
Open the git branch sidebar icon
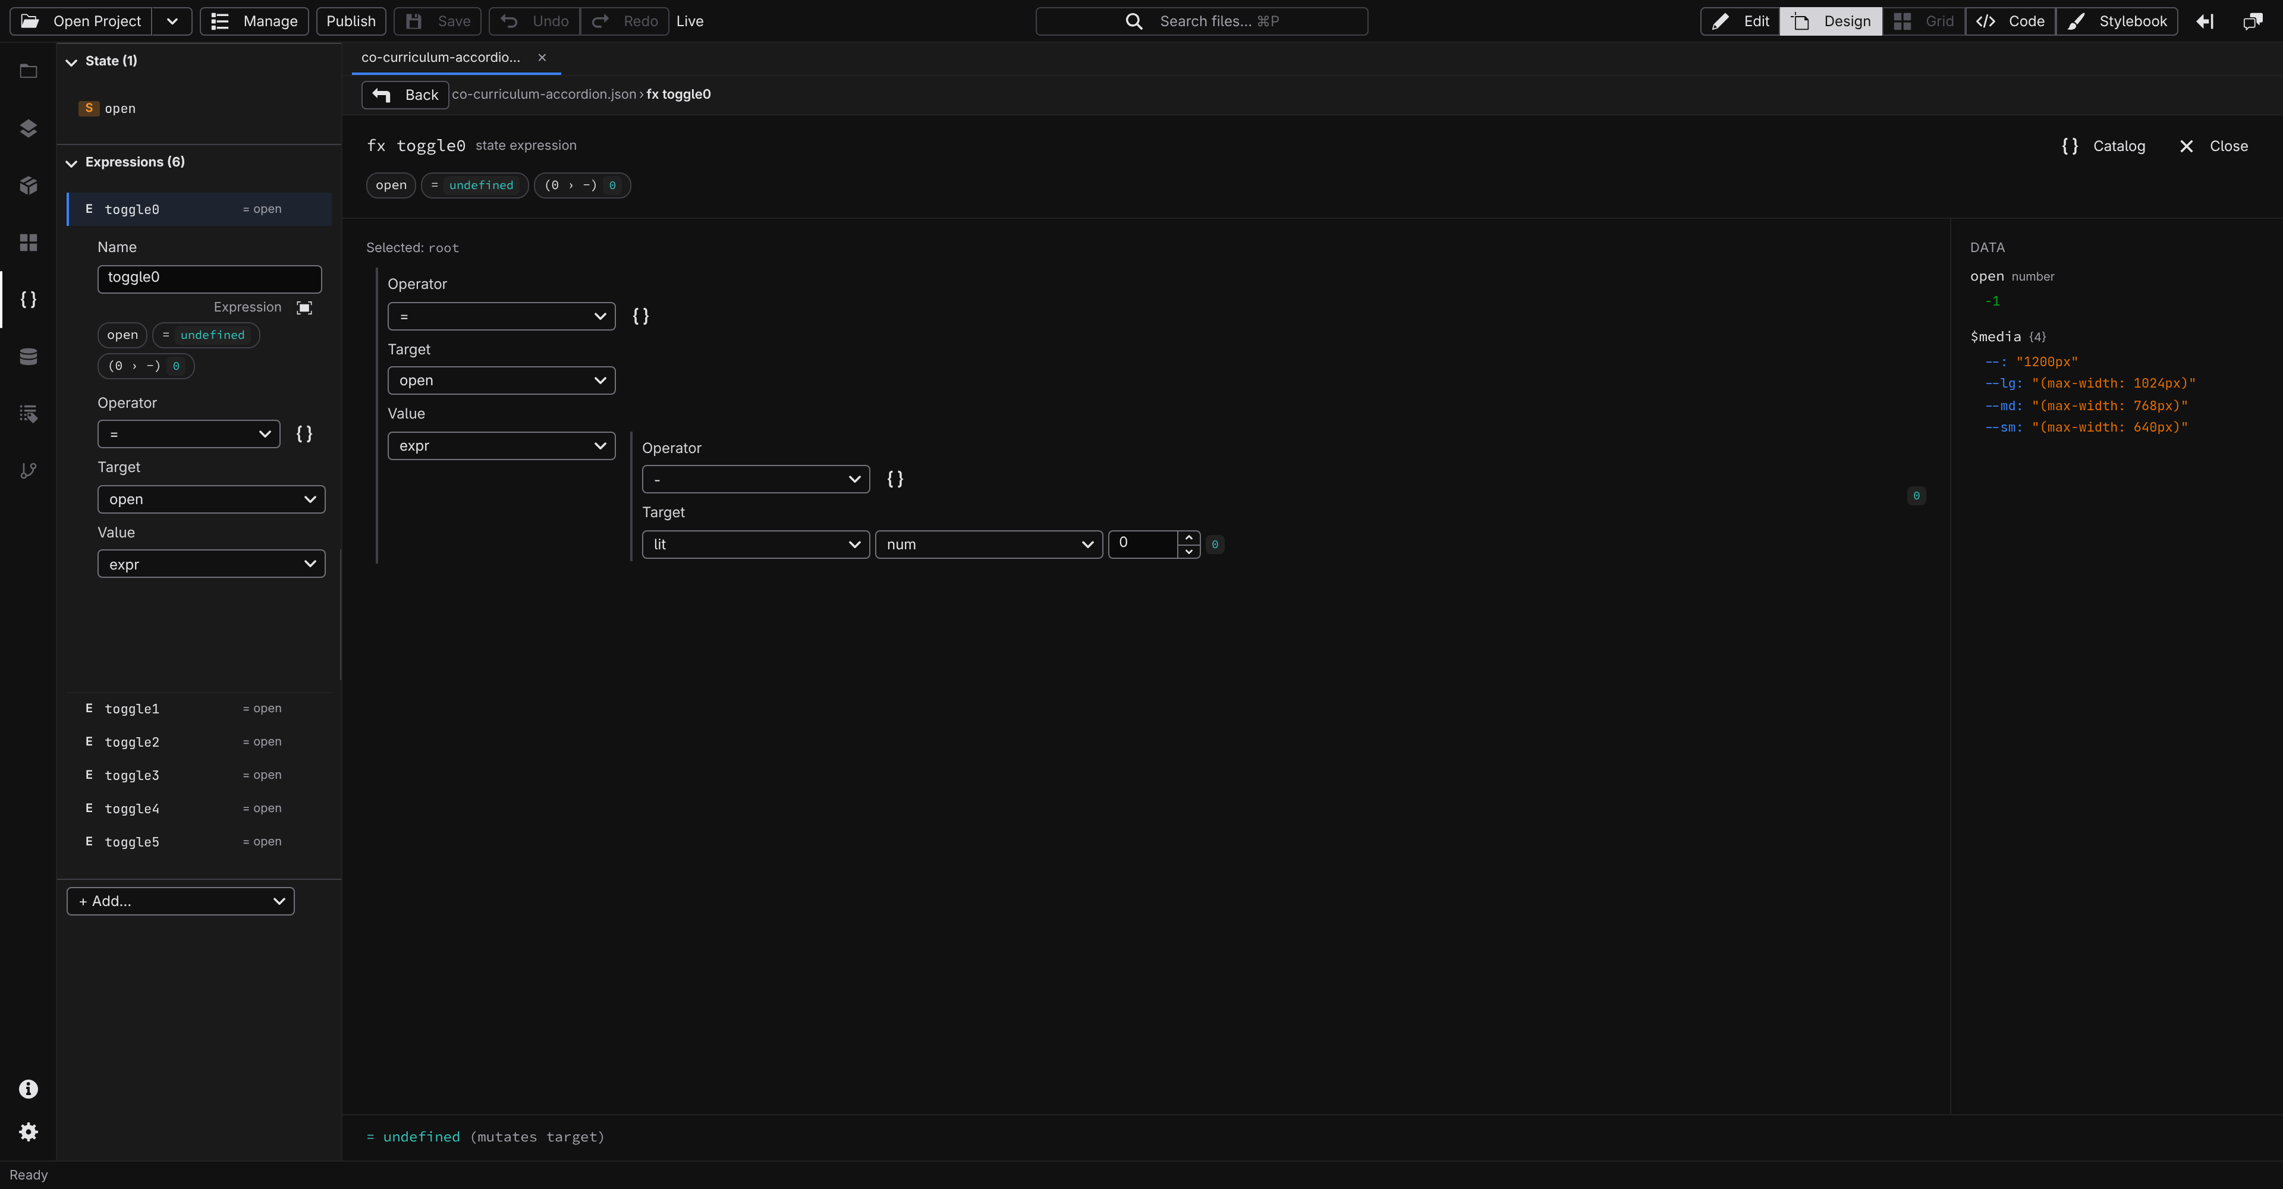pos(29,470)
